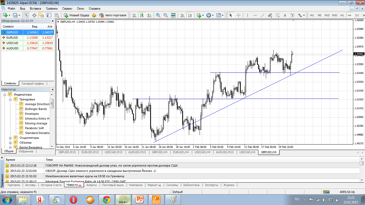
Task: Select EURUSD row in Market Watch
Action: [x=27, y=38]
